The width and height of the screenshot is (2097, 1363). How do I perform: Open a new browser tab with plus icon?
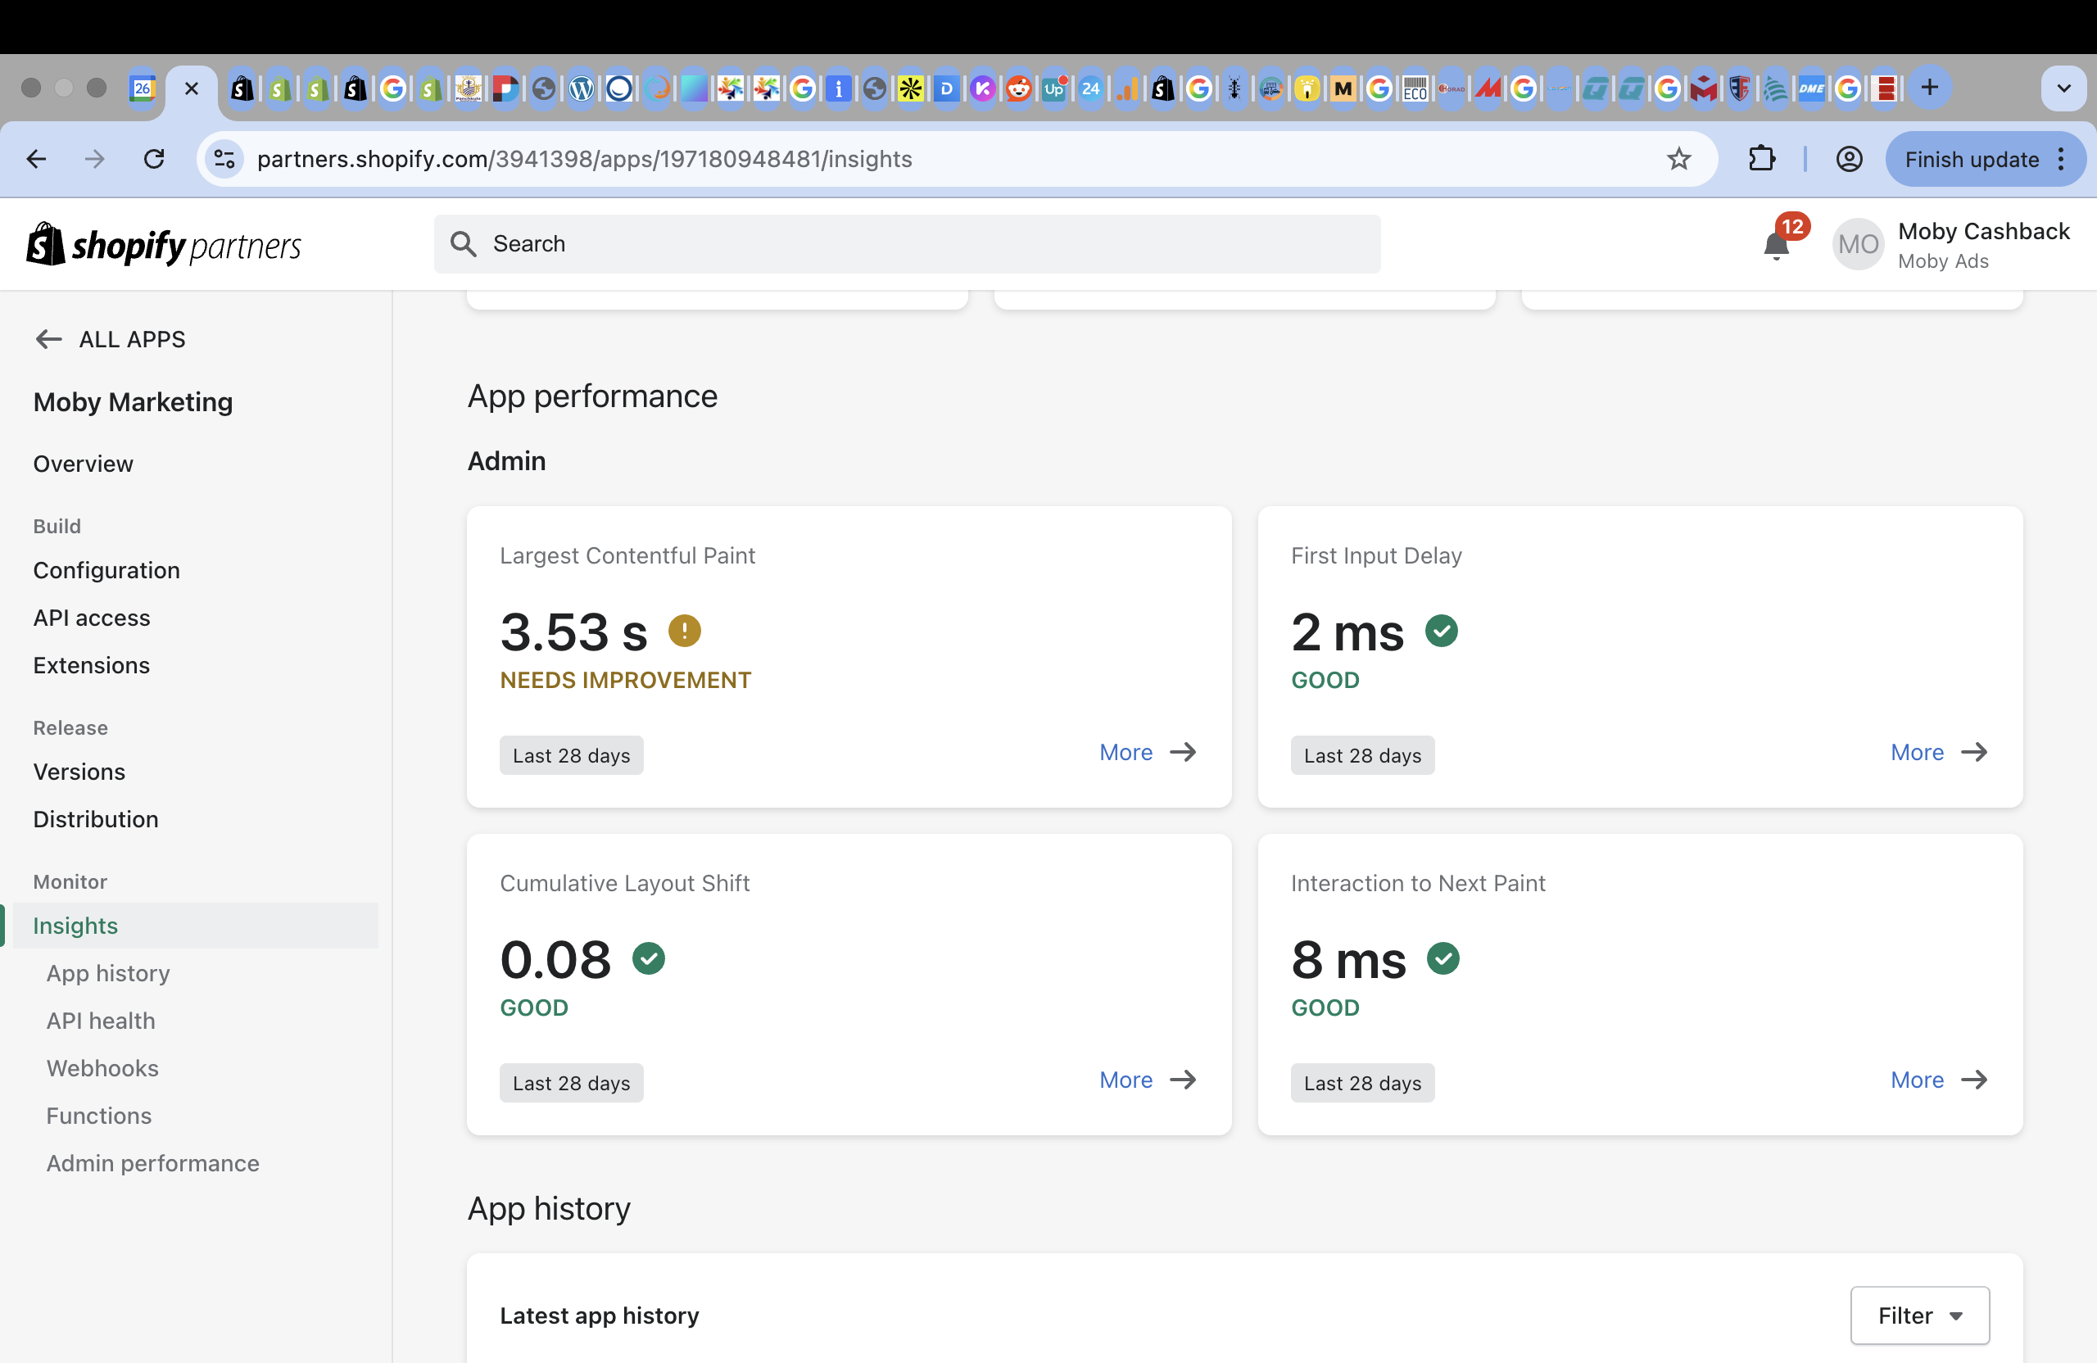pos(1930,87)
